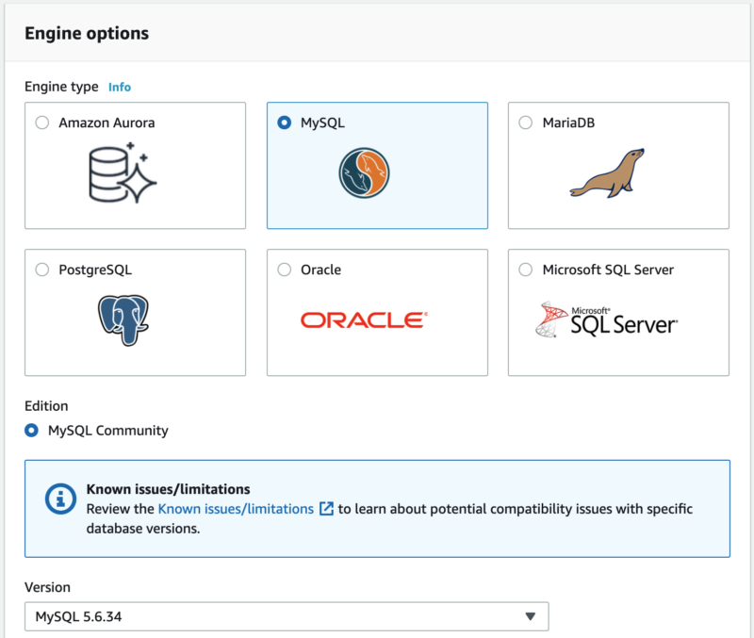Open the Known issues/limitations hyperlink
Screen dimensions: 754x638
[236, 509]
